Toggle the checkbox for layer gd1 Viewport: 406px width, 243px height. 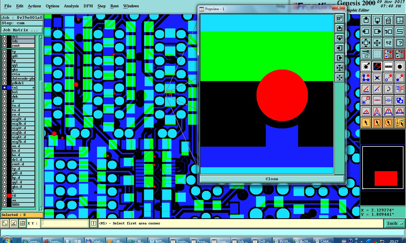pyautogui.click(x=5, y=56)
